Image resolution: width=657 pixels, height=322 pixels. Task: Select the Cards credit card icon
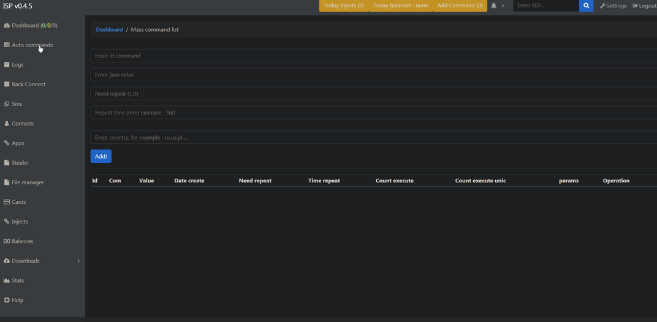pos(7,202)
